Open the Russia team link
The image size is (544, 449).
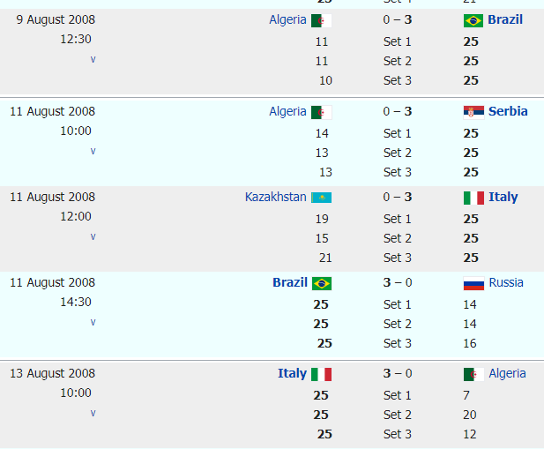click(x=506, y=282)
